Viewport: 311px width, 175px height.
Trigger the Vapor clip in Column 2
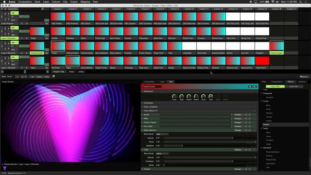tap(72, 61)
